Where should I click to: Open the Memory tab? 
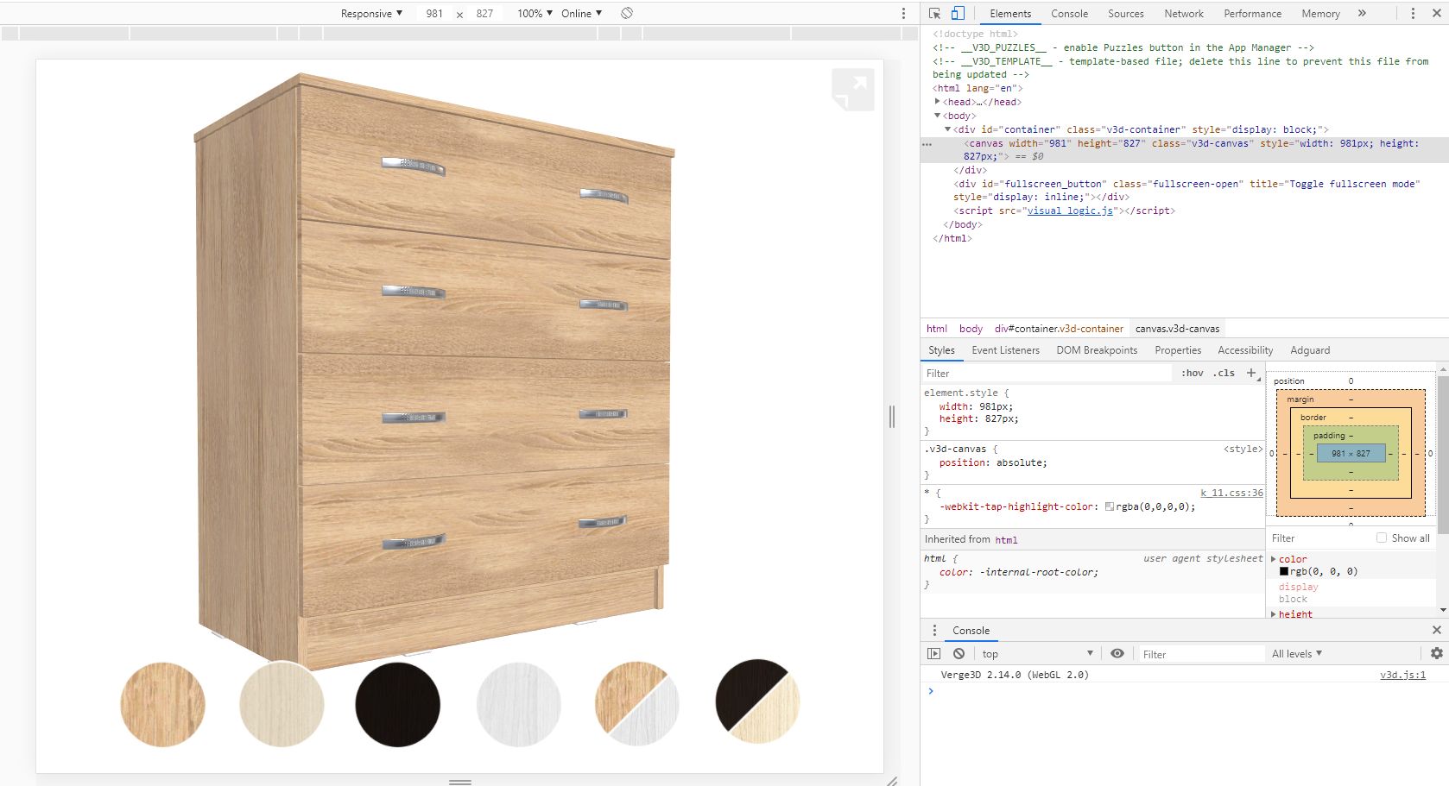pyautogui.click(x=1320, y=13)
